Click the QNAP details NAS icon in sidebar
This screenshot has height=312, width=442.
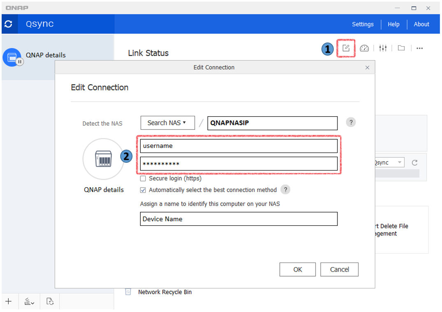coord(12,58)
